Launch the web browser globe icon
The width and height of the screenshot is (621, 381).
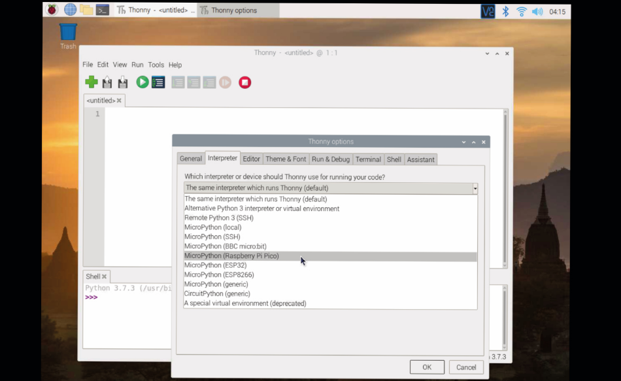click(70, 10)
